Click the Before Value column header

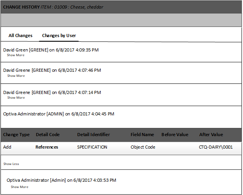pos(175,135)
